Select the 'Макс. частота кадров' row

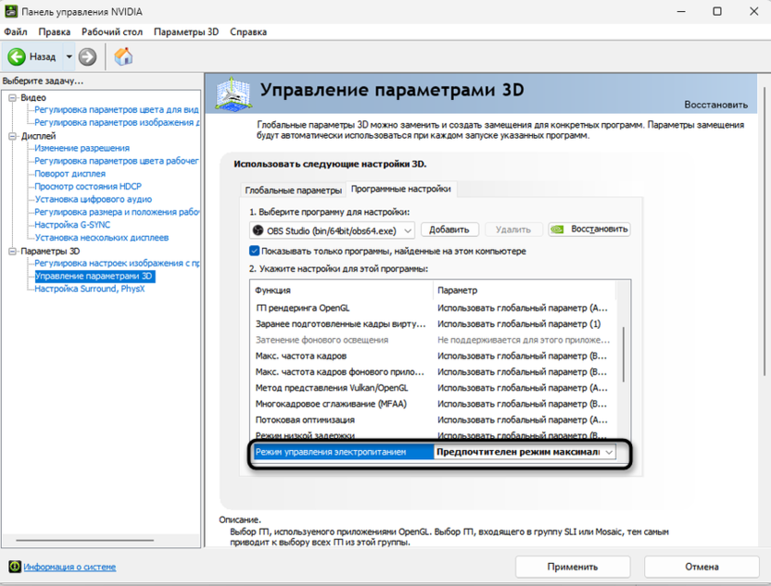click(433, 355)
